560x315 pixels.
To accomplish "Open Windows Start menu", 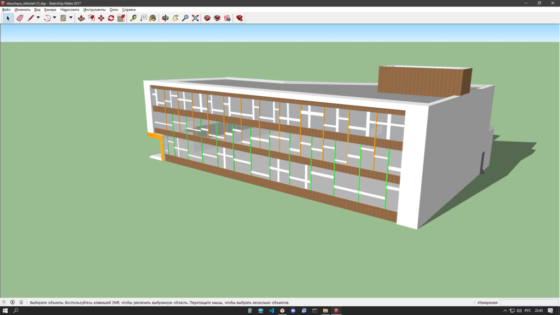I will 5,311.
